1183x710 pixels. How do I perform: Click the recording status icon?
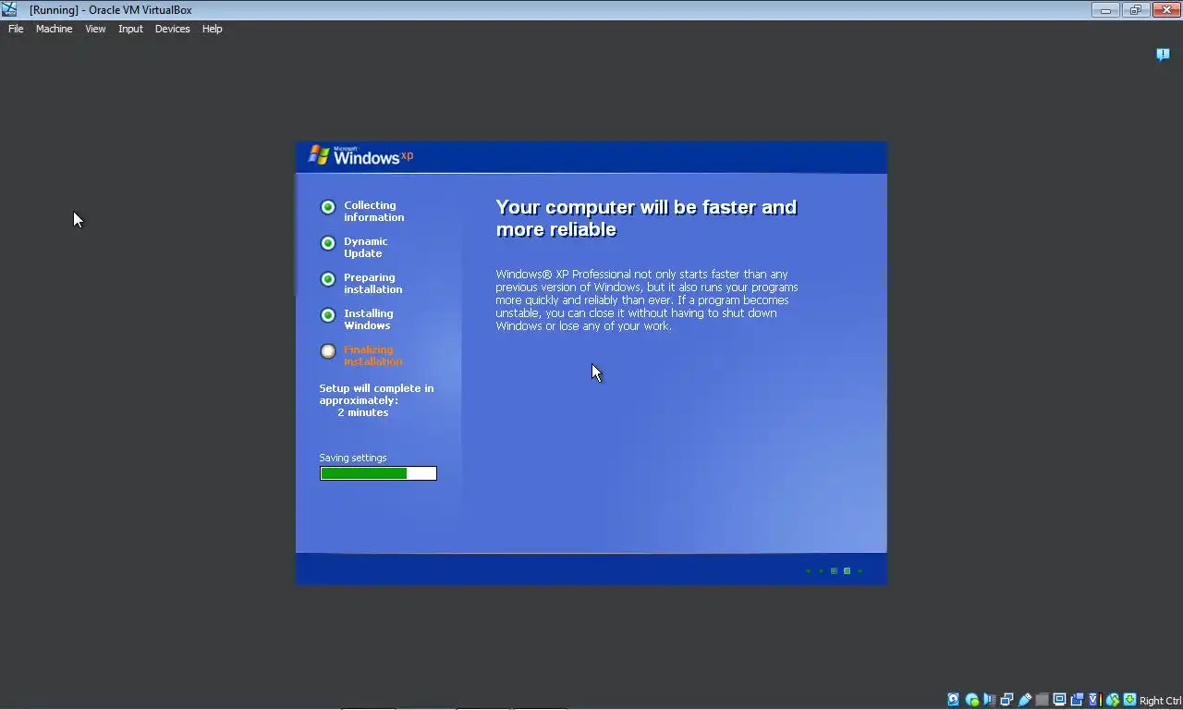(x=1077, y=700)
